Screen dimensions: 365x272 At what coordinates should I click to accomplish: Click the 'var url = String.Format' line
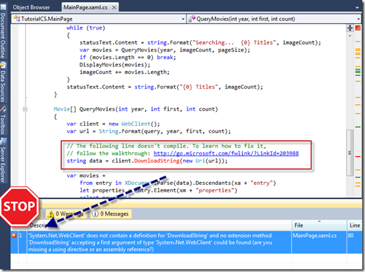click(x=148, y=131)
